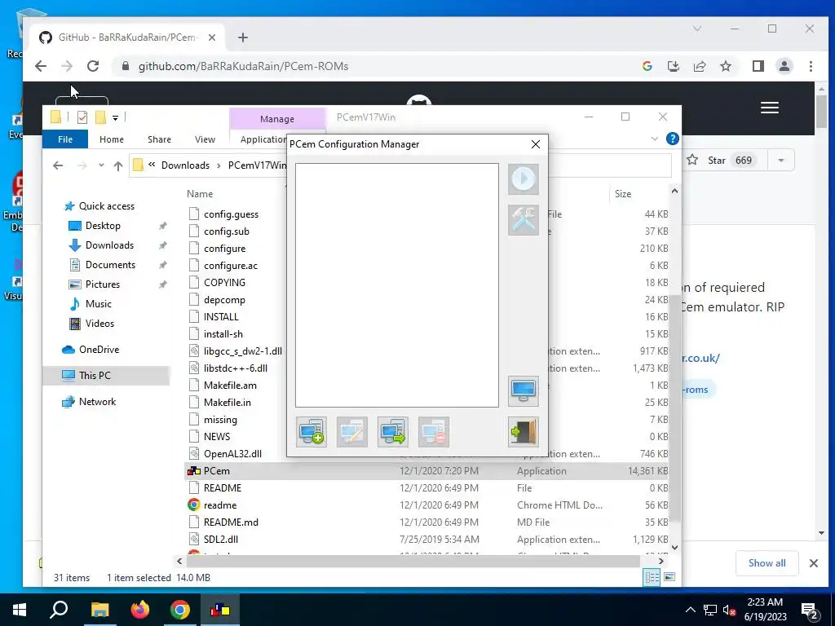Select the Manage tab in Explorer
Image resolution: width=835 pixels, height=626 pixels.
point(277,119)
